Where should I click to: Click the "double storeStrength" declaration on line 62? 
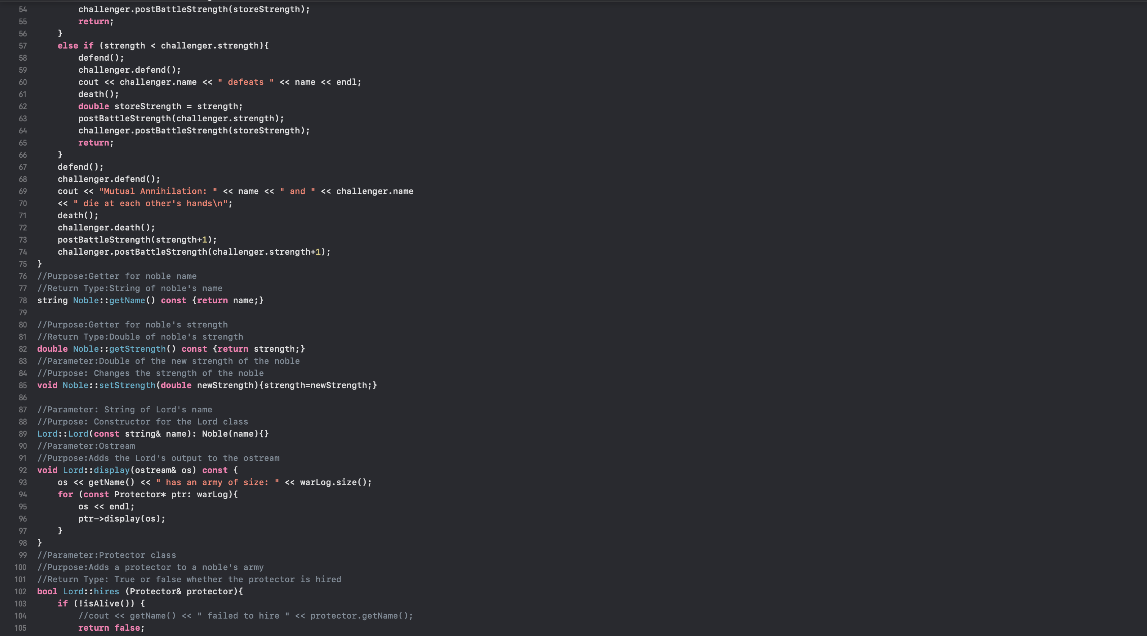130,107
